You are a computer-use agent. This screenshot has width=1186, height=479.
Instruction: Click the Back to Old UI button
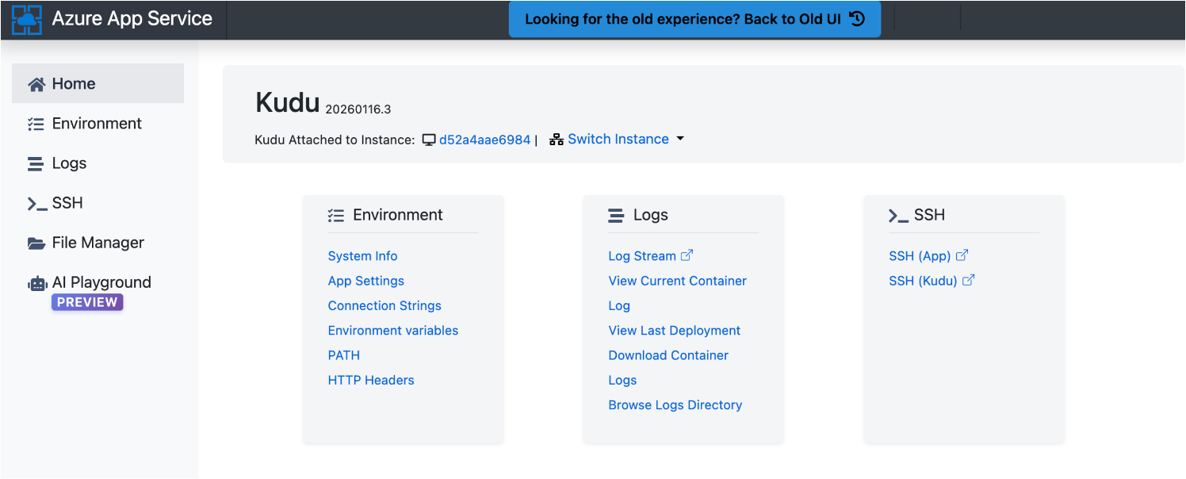tap(694, 19)
